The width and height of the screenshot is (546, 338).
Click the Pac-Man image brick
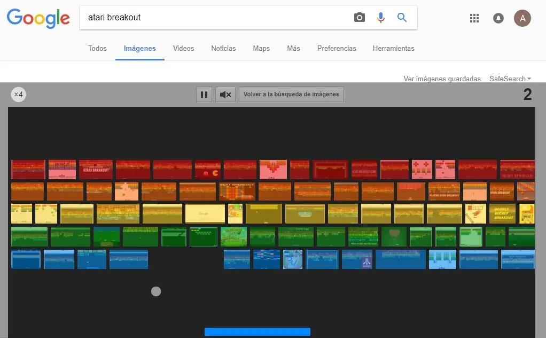(208, 170)
